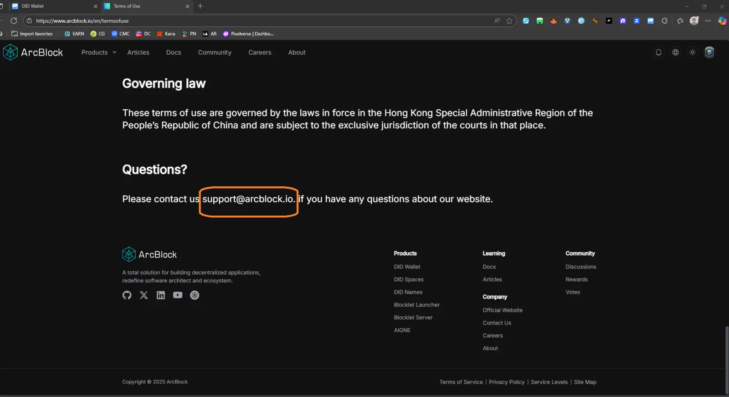Open the ArcBlock community icon after YouTube
729x397 pixels.
click(195, 295)
